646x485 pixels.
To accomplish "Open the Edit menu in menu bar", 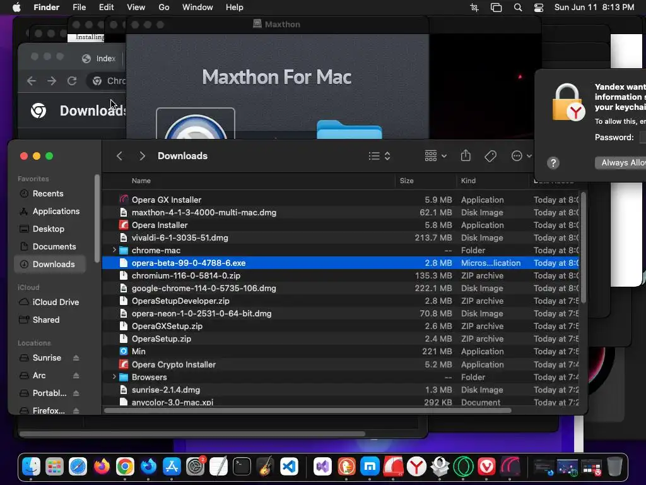I will [106, 8].
